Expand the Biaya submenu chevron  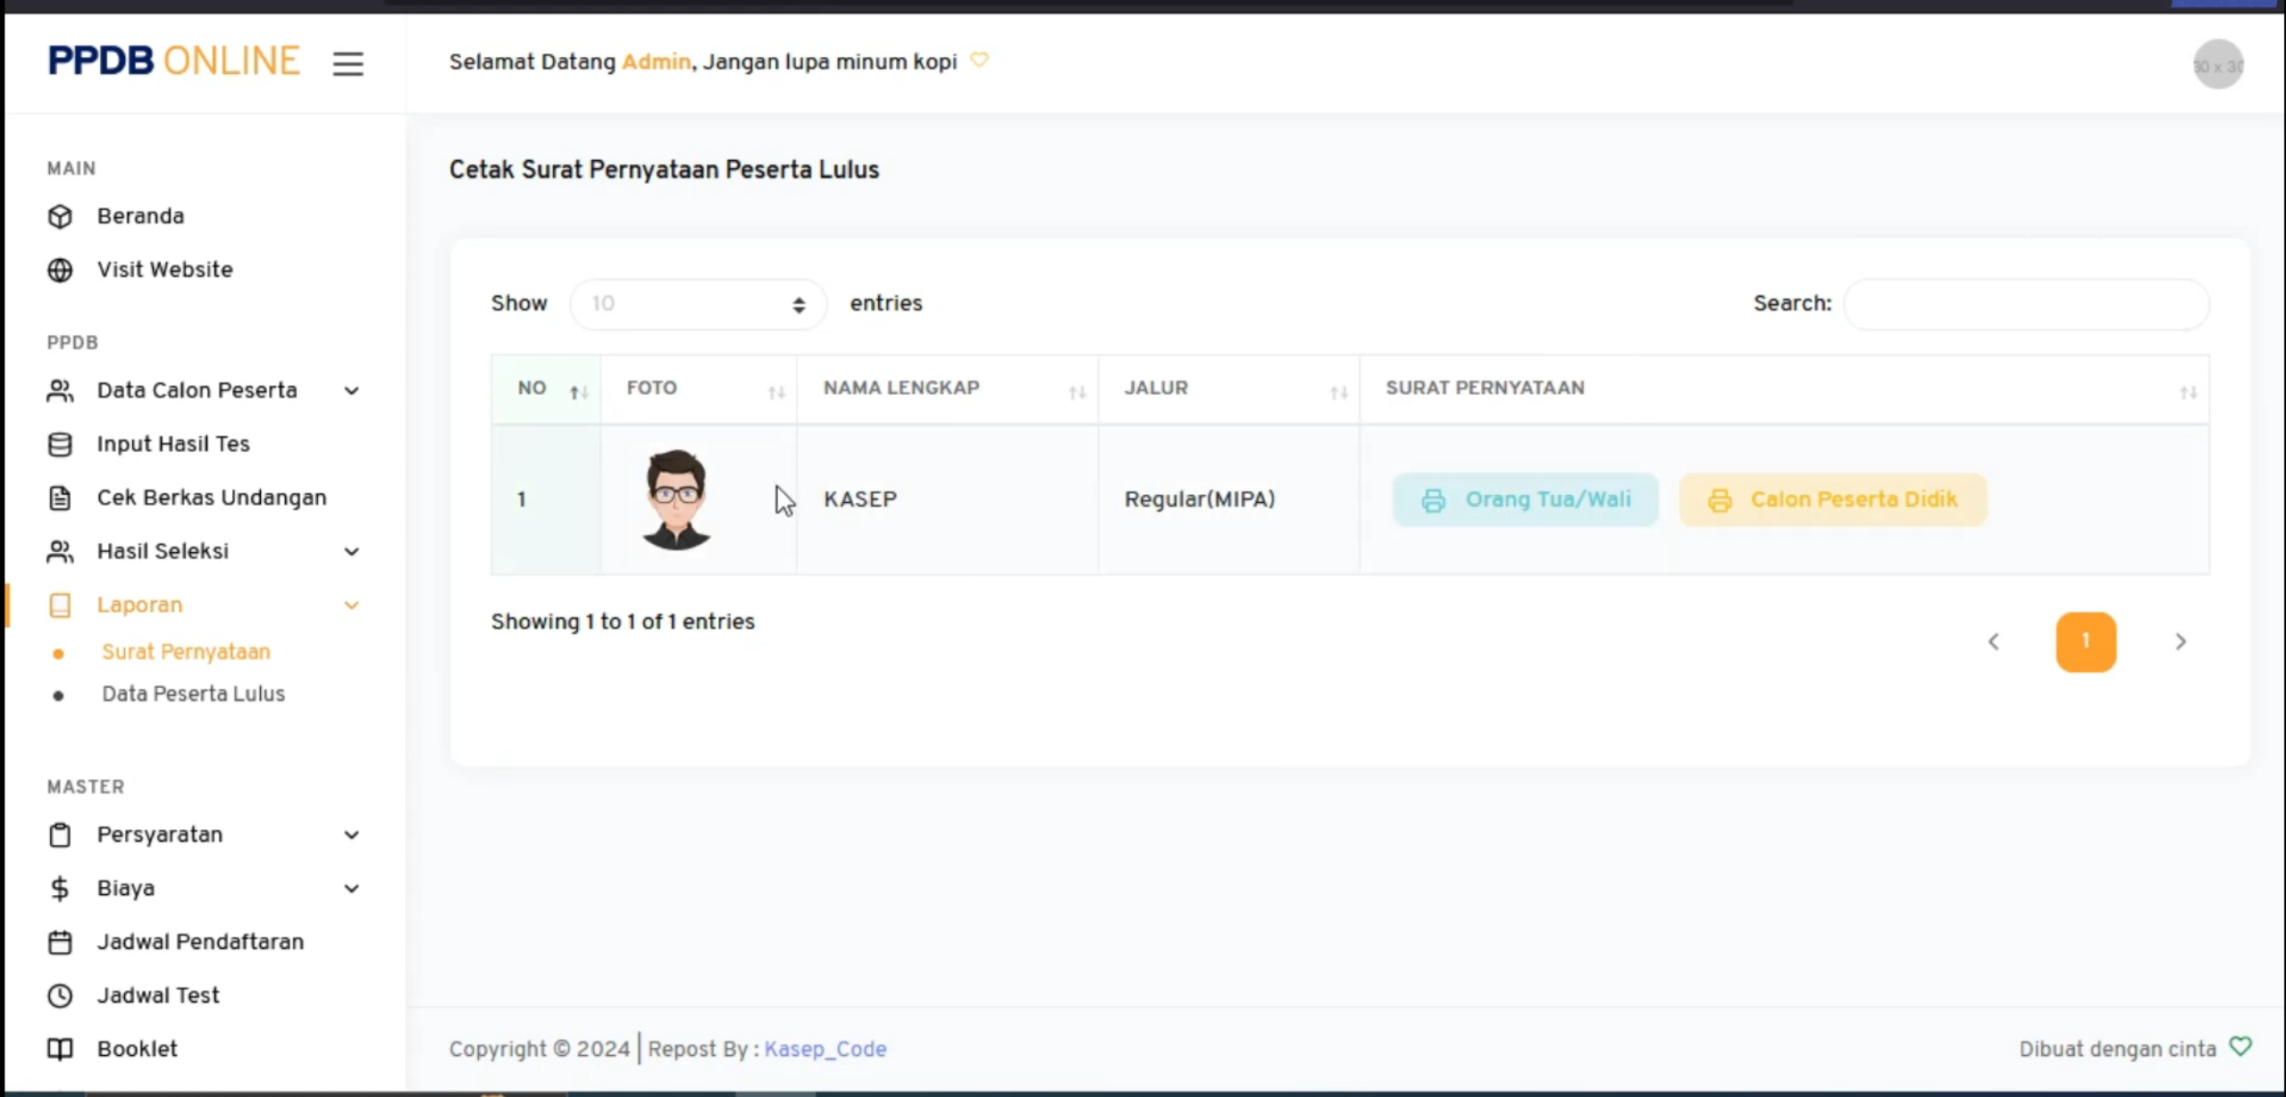[x=352, y=888]
